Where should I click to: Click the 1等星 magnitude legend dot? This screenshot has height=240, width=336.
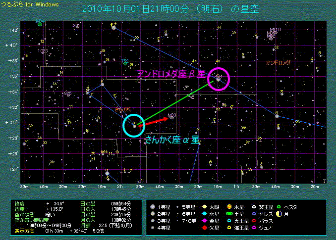(154, 206)
